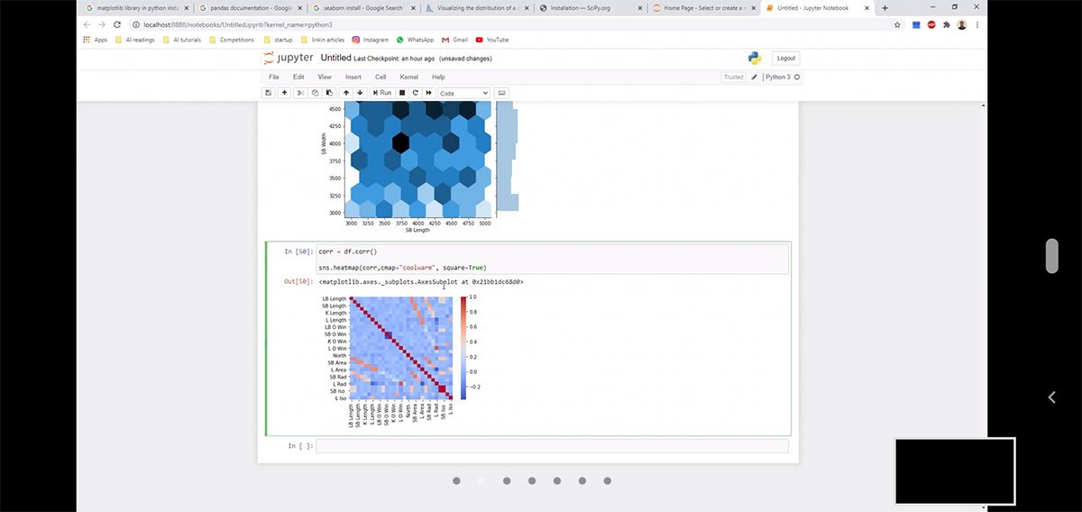Go forward in browser

(102, 24)
